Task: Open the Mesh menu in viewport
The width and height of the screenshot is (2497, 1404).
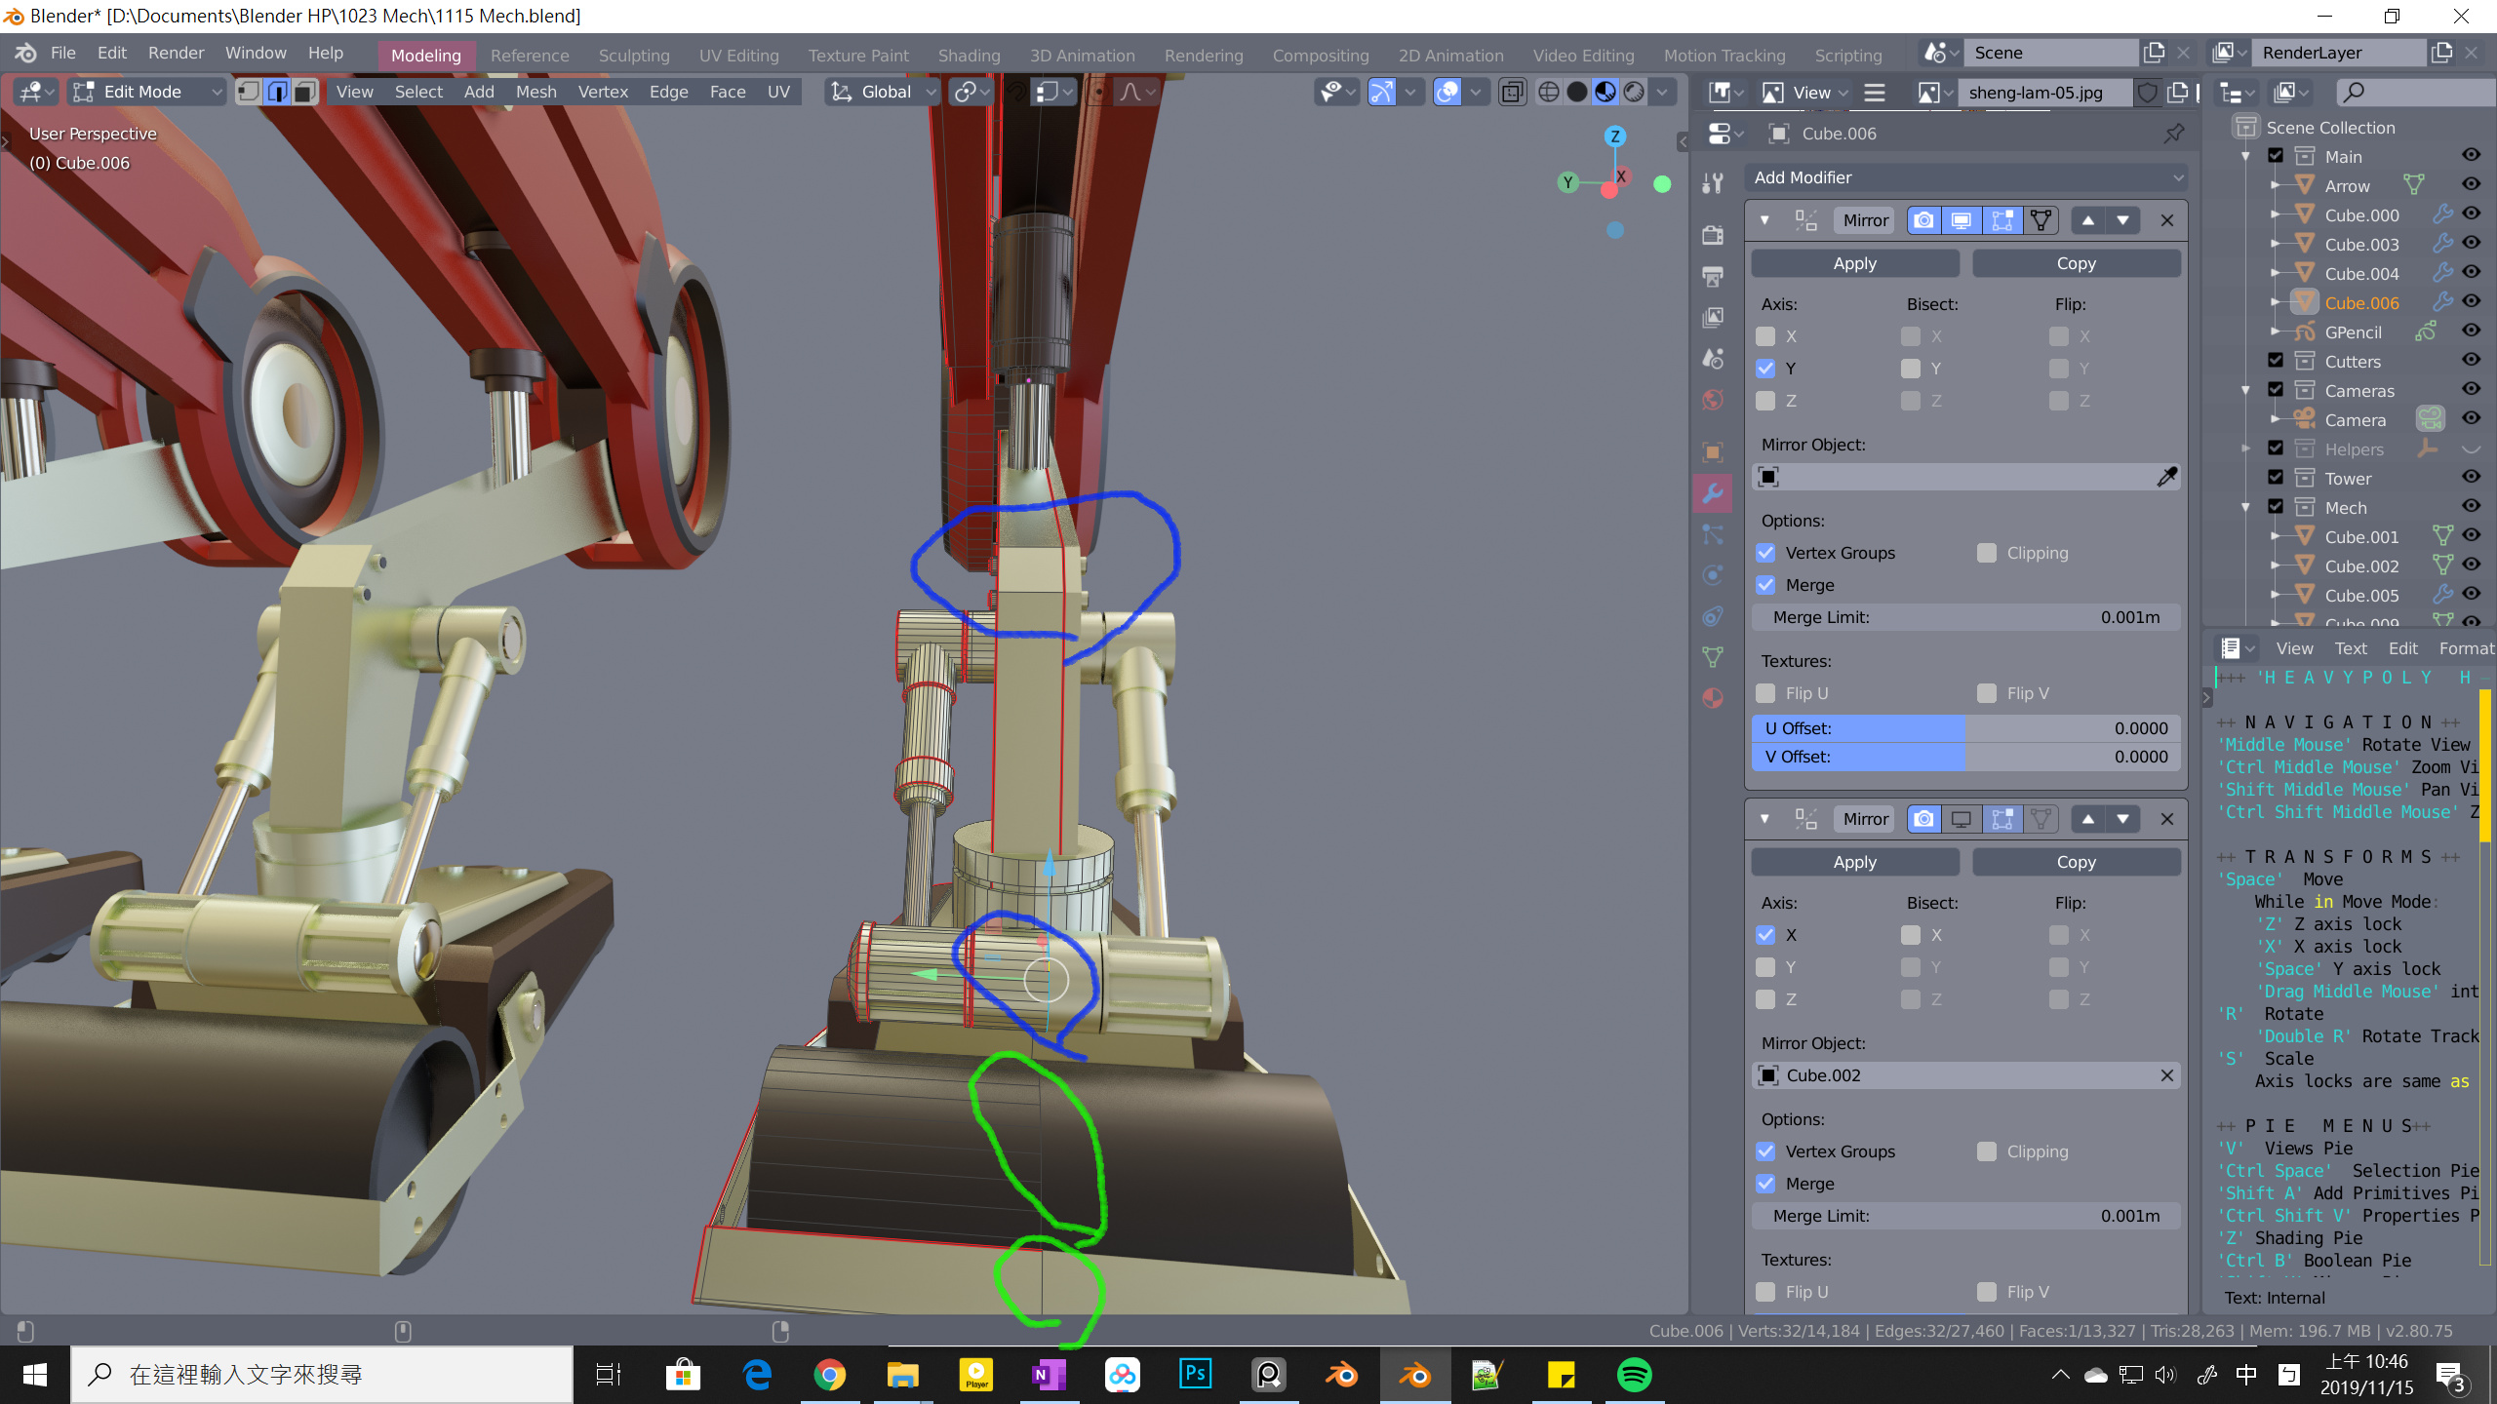Action: [535, 92]
